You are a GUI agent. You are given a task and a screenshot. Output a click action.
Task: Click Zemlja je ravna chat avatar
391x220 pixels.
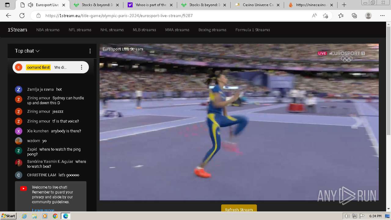tap(19, 90)
